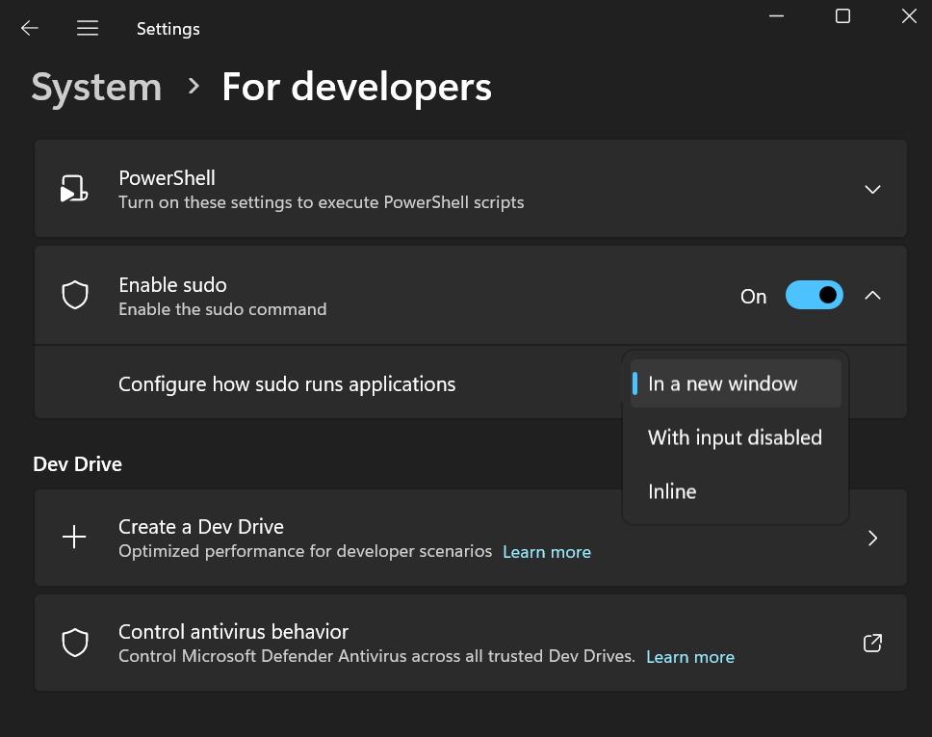Expand the PowerShell settings section
This screenshot has height=737, width=932.
click(872, 189)
